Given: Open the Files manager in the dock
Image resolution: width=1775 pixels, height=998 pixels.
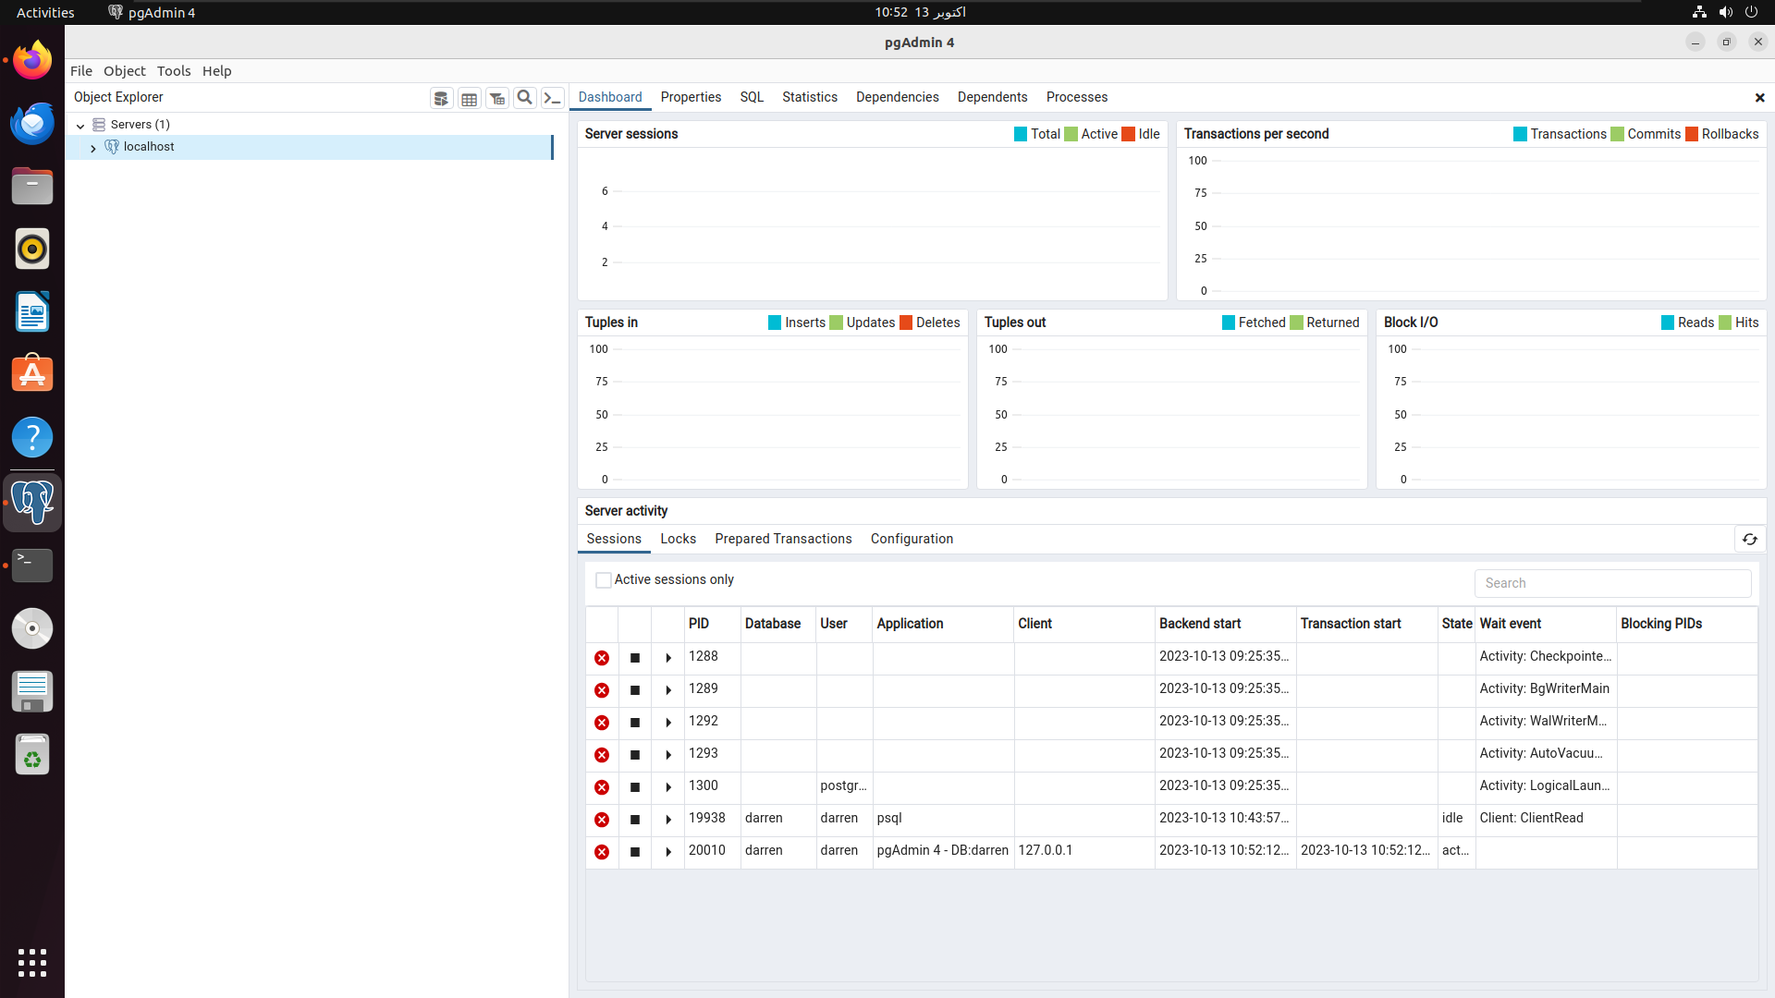Looking at the screenshot, I should pyautogui.click(x=32, y=187).
